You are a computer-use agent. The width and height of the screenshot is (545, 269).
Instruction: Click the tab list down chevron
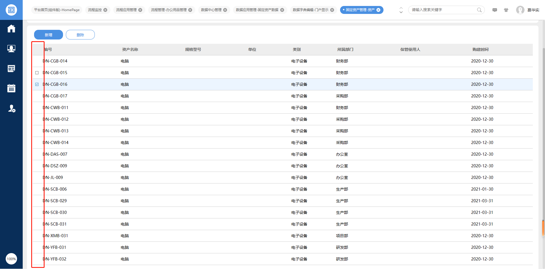coord(401,12)
